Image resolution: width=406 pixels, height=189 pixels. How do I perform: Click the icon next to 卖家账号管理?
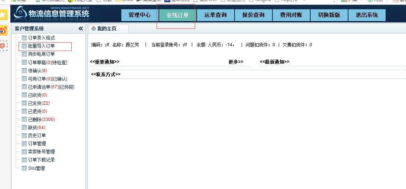click(x=24, y=152)
